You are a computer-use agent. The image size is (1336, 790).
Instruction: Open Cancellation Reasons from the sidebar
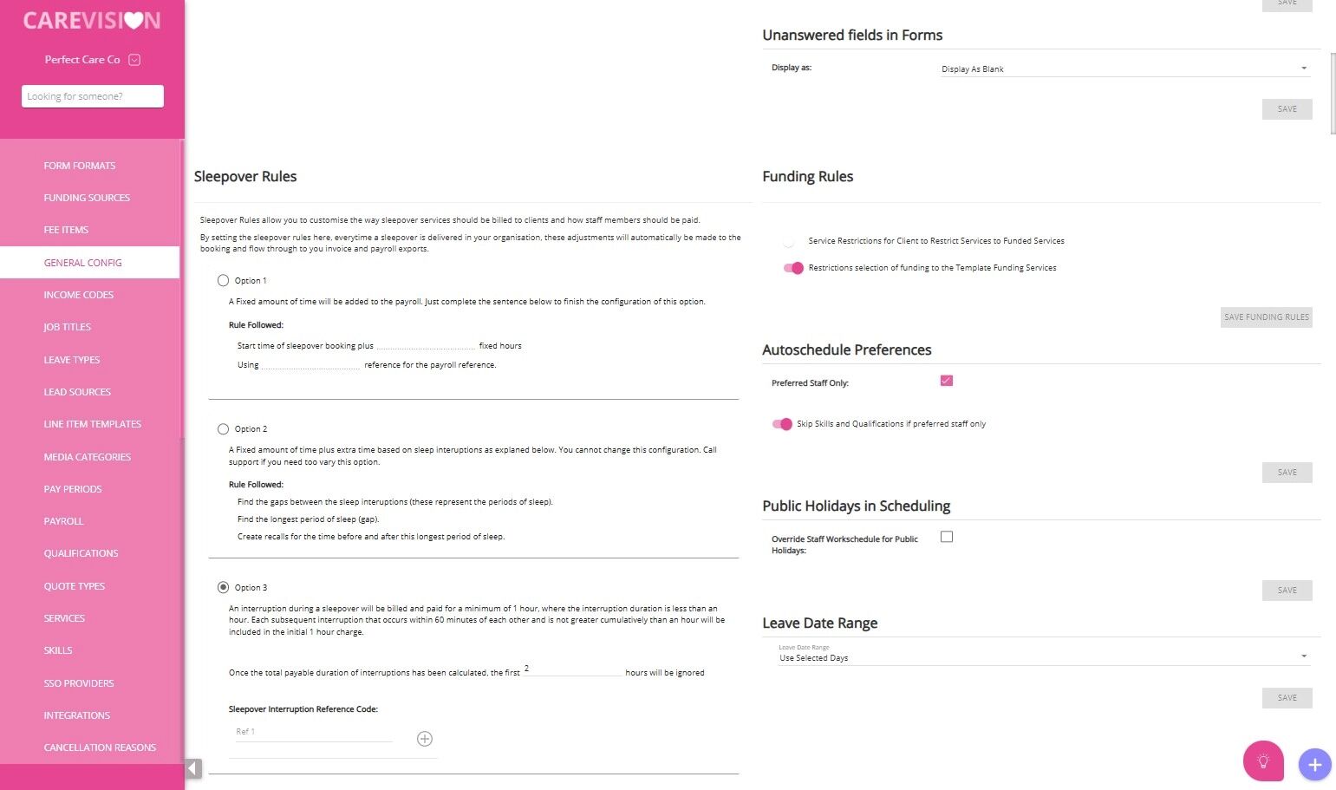[x=100, y=748]
